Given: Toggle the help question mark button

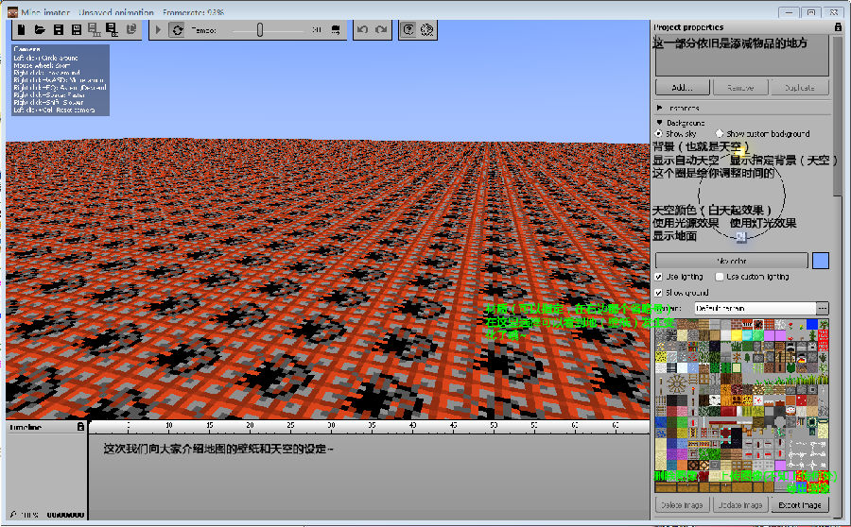Looking at the screenshot, I should click(x=408, y=30).
